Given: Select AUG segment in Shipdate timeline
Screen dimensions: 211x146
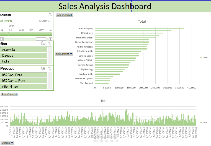Looking at the screenshot, I should point(24,34).
